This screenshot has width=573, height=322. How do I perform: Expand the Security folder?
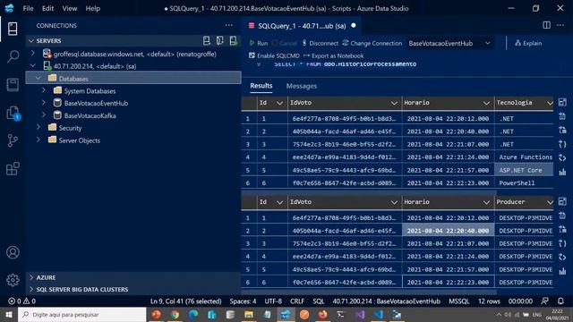click(38, 128)
